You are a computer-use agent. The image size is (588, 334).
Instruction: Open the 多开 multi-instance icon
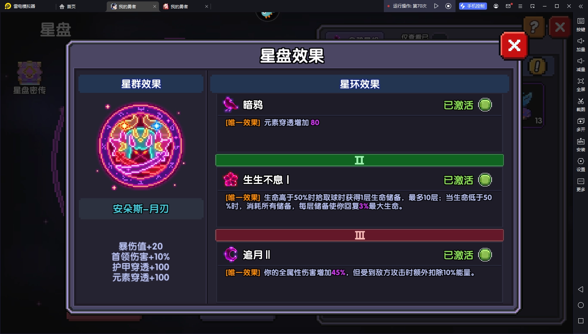click(x=581, y=125)
